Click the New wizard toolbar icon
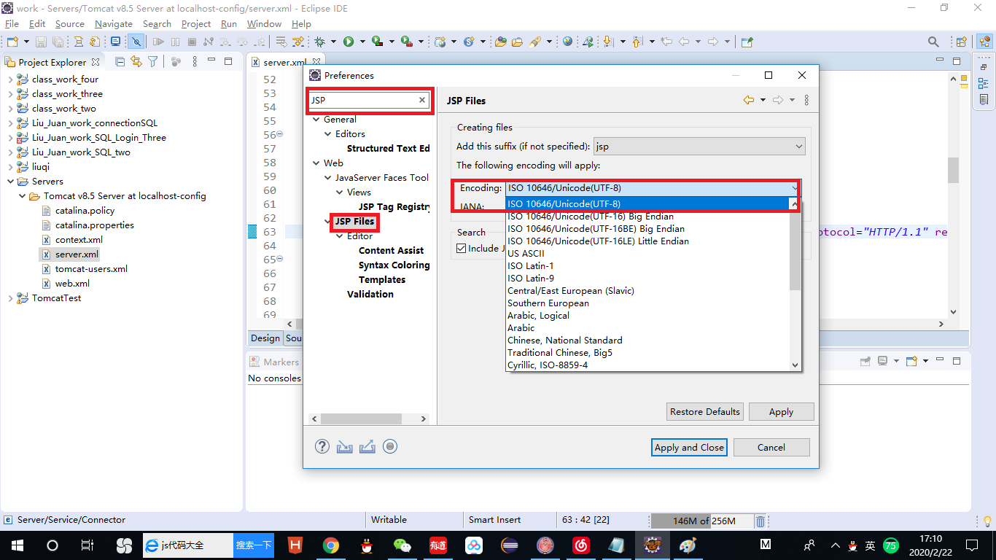Screen dimensions: 996x560 pyautogui.click(x=12, y=42)
